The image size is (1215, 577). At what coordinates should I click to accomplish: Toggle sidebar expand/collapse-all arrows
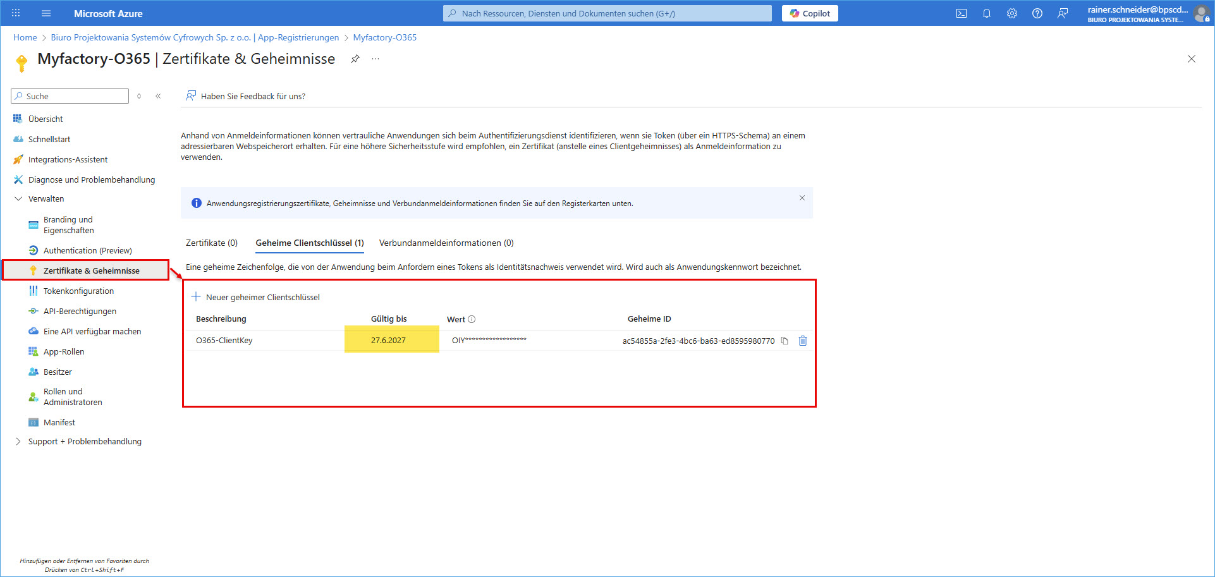[139, 96]
